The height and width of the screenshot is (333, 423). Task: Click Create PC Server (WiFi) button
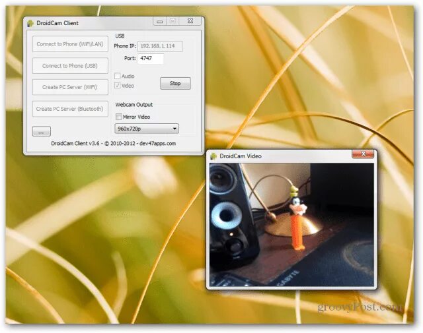[70, 87]
